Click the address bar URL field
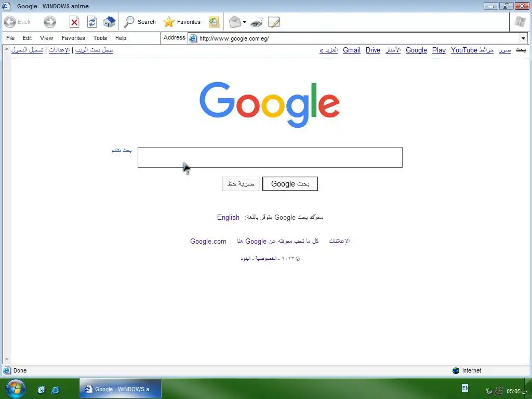The image size is (532, 399). point(358,38)
